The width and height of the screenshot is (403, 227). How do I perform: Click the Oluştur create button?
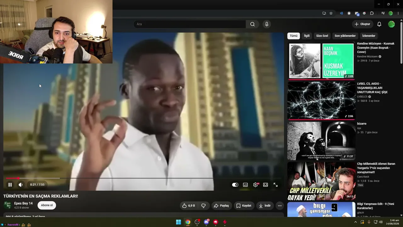coord(362,24)
